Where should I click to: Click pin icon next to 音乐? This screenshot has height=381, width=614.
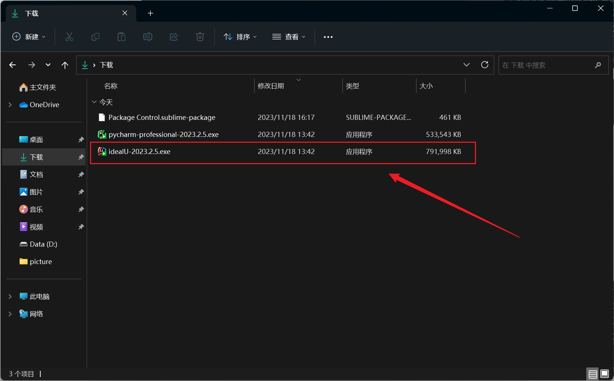(x=81, y=209)
